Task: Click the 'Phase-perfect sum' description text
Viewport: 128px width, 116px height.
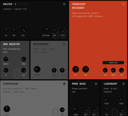Action: coord(79,90)
